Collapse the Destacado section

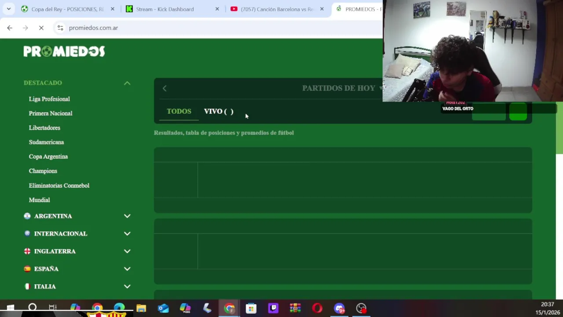coord(127,83)
